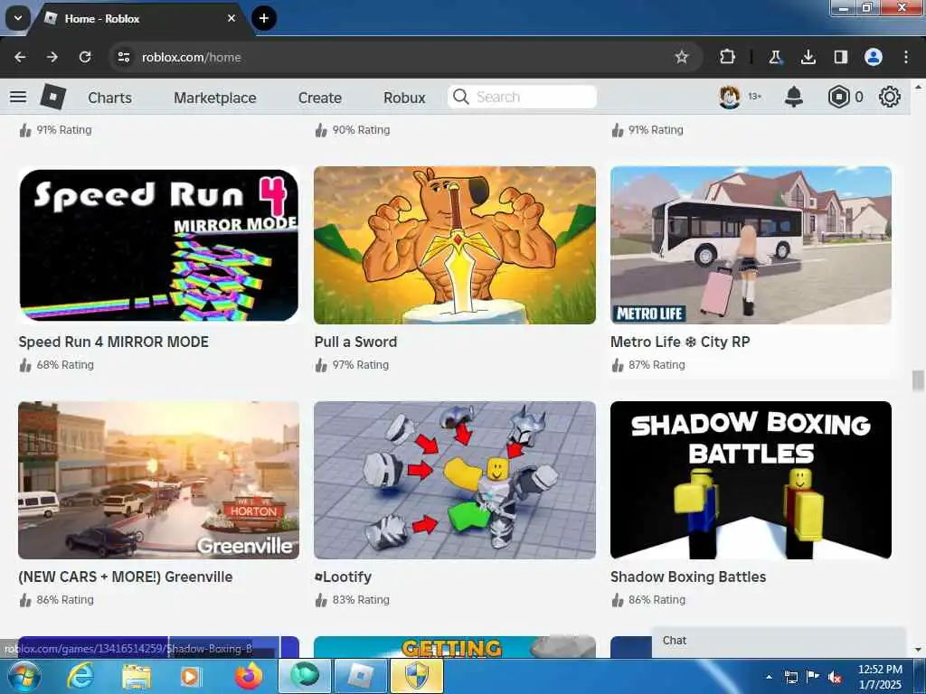Open the browser downloads icon
The width and height of the screenshot is (926, 694).
click(808, 57)
